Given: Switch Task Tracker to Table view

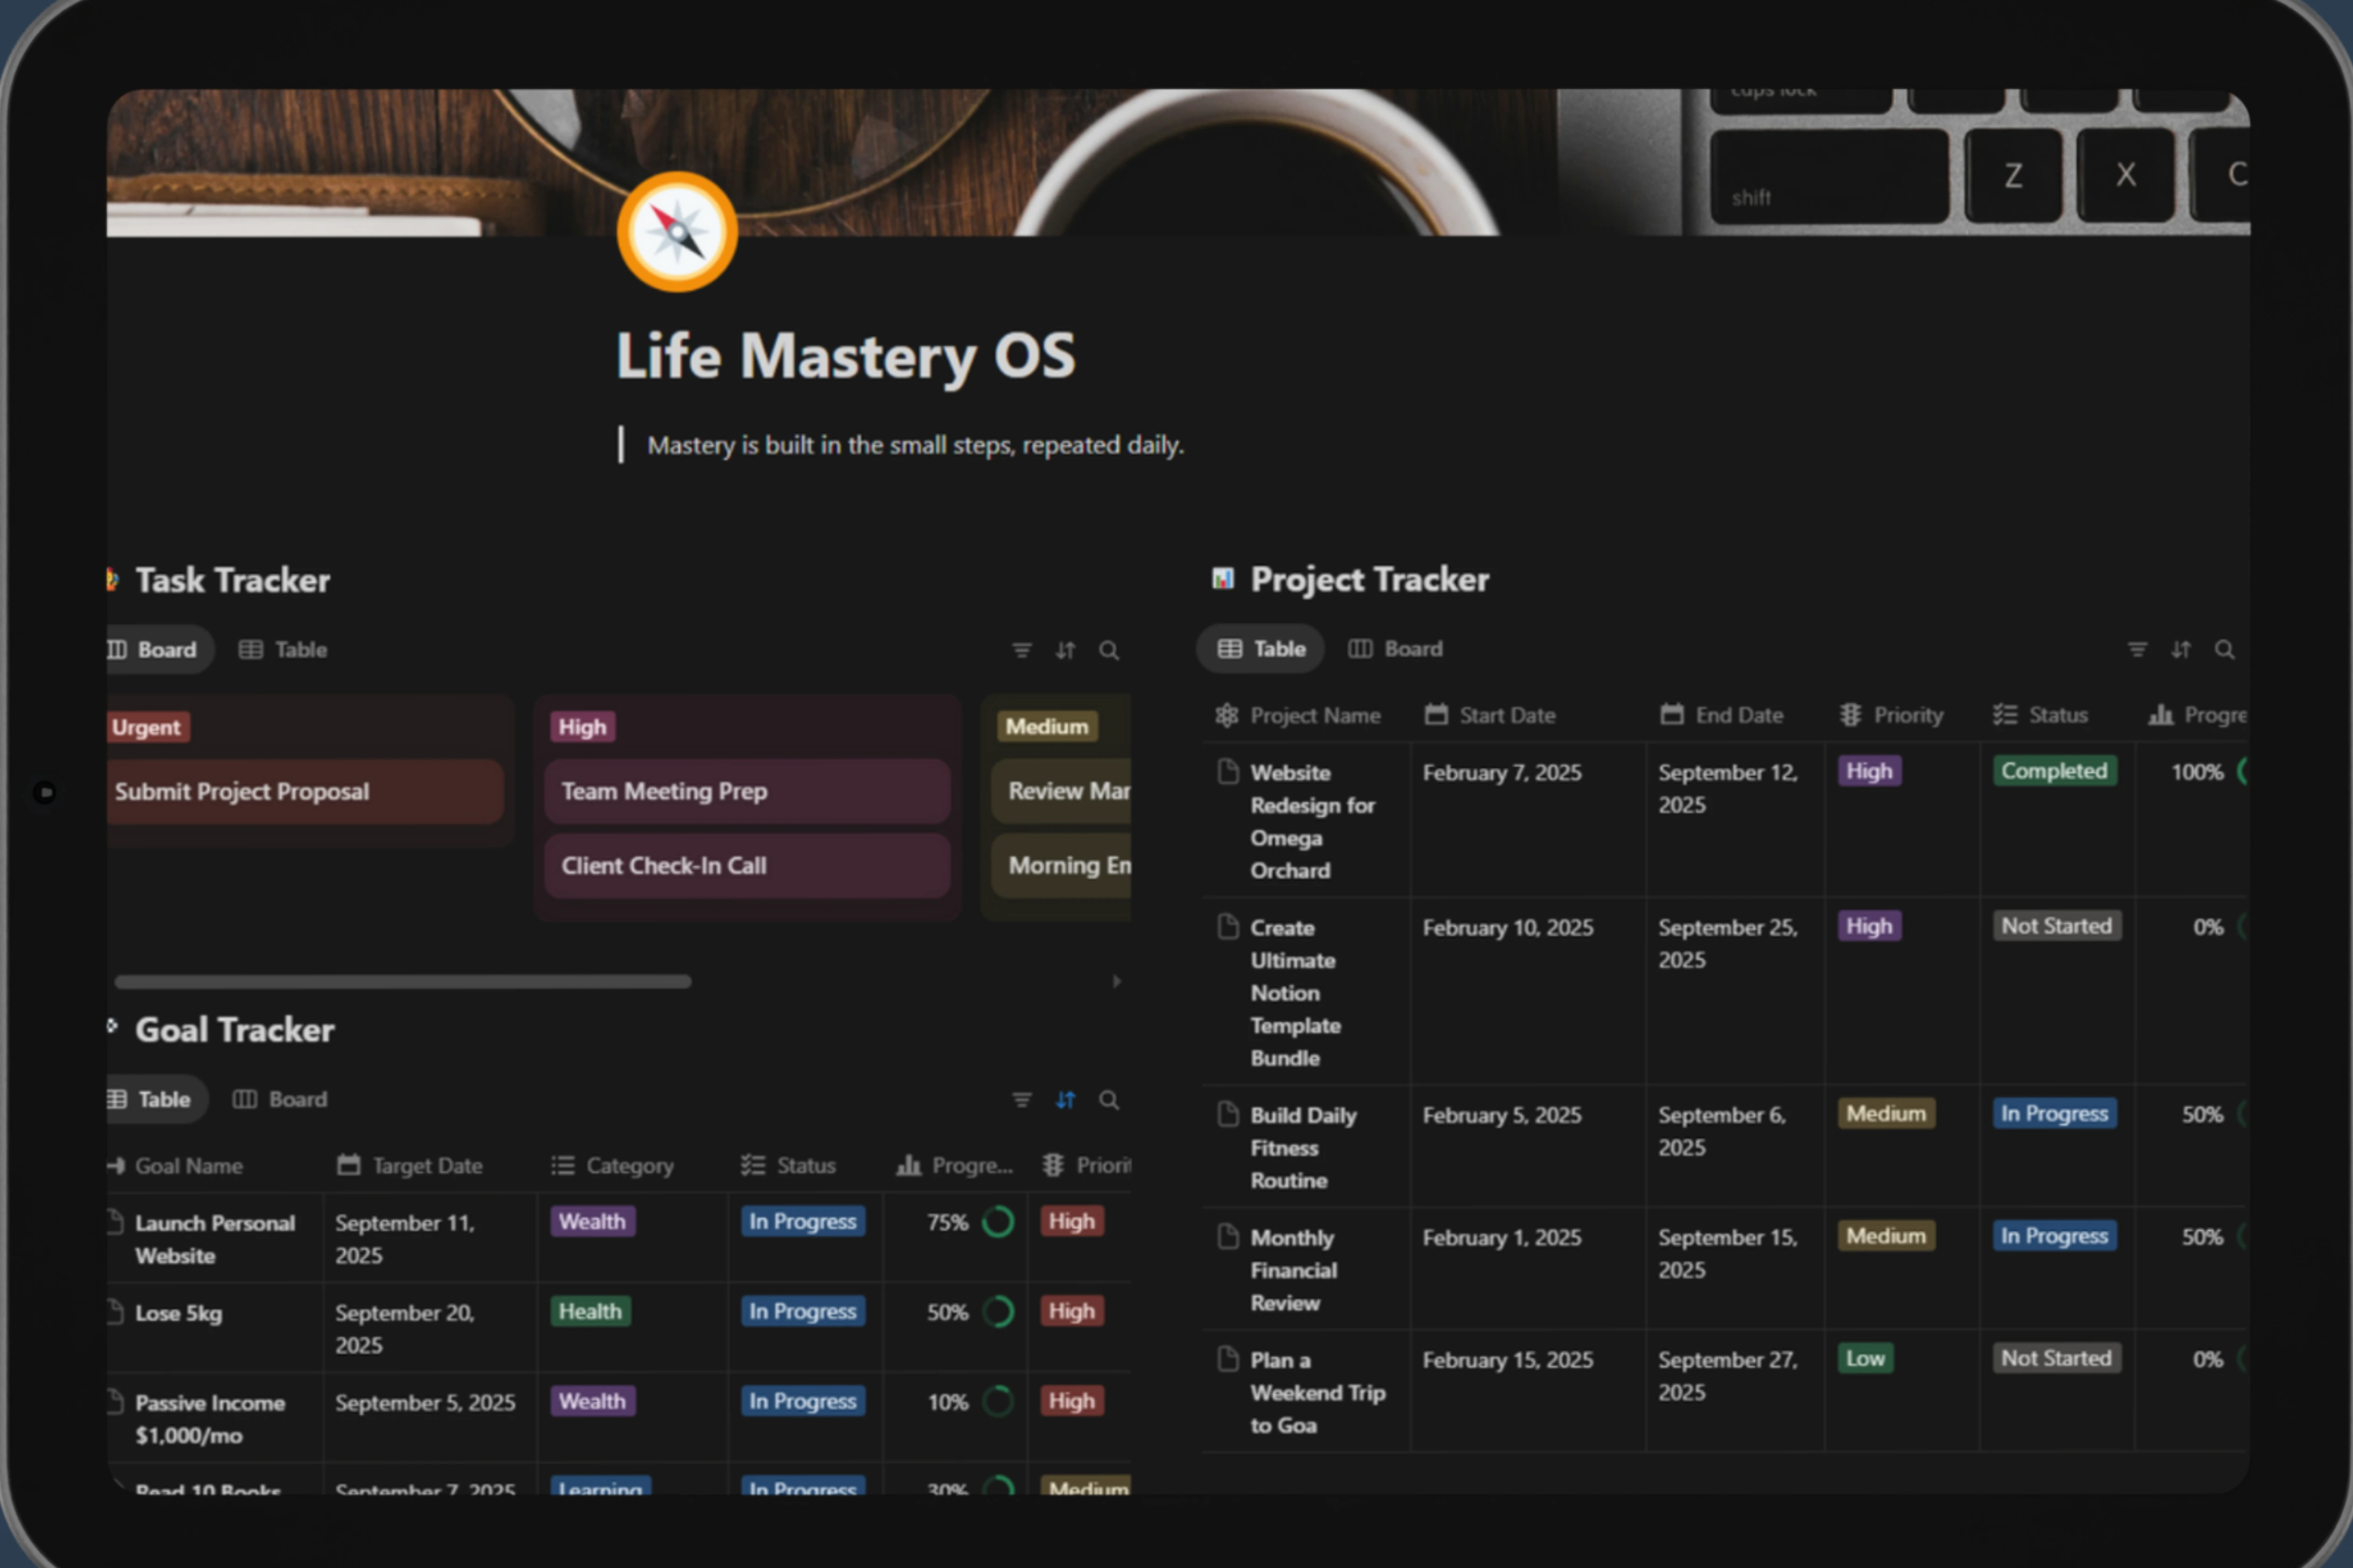Looking at the screenshot, I should (283, 650).
